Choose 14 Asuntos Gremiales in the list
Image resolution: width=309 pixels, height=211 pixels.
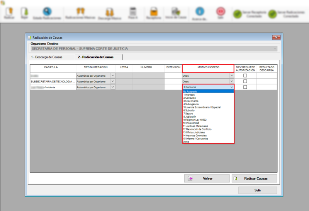coord(208,136)
